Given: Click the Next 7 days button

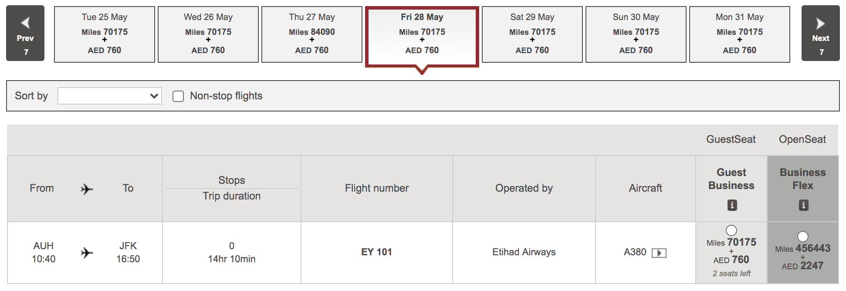Looking at the screenshot, I should (821, 33).
